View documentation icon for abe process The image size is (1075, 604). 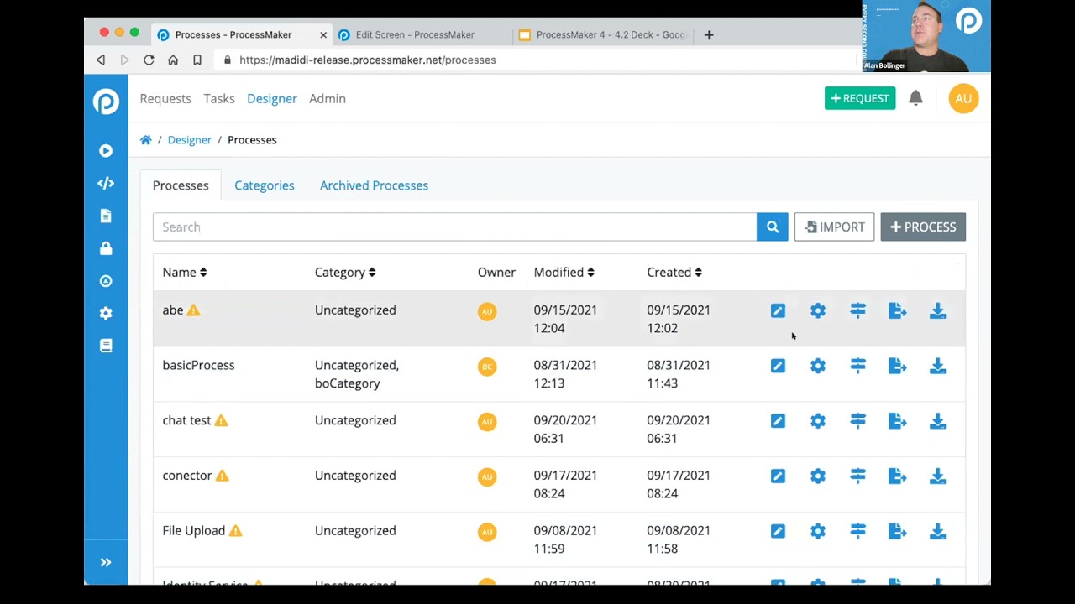pos(857,311)
